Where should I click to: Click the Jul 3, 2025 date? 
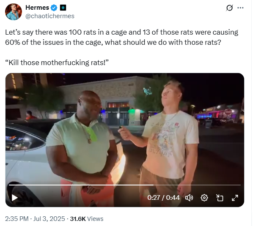tap(49, 219)
